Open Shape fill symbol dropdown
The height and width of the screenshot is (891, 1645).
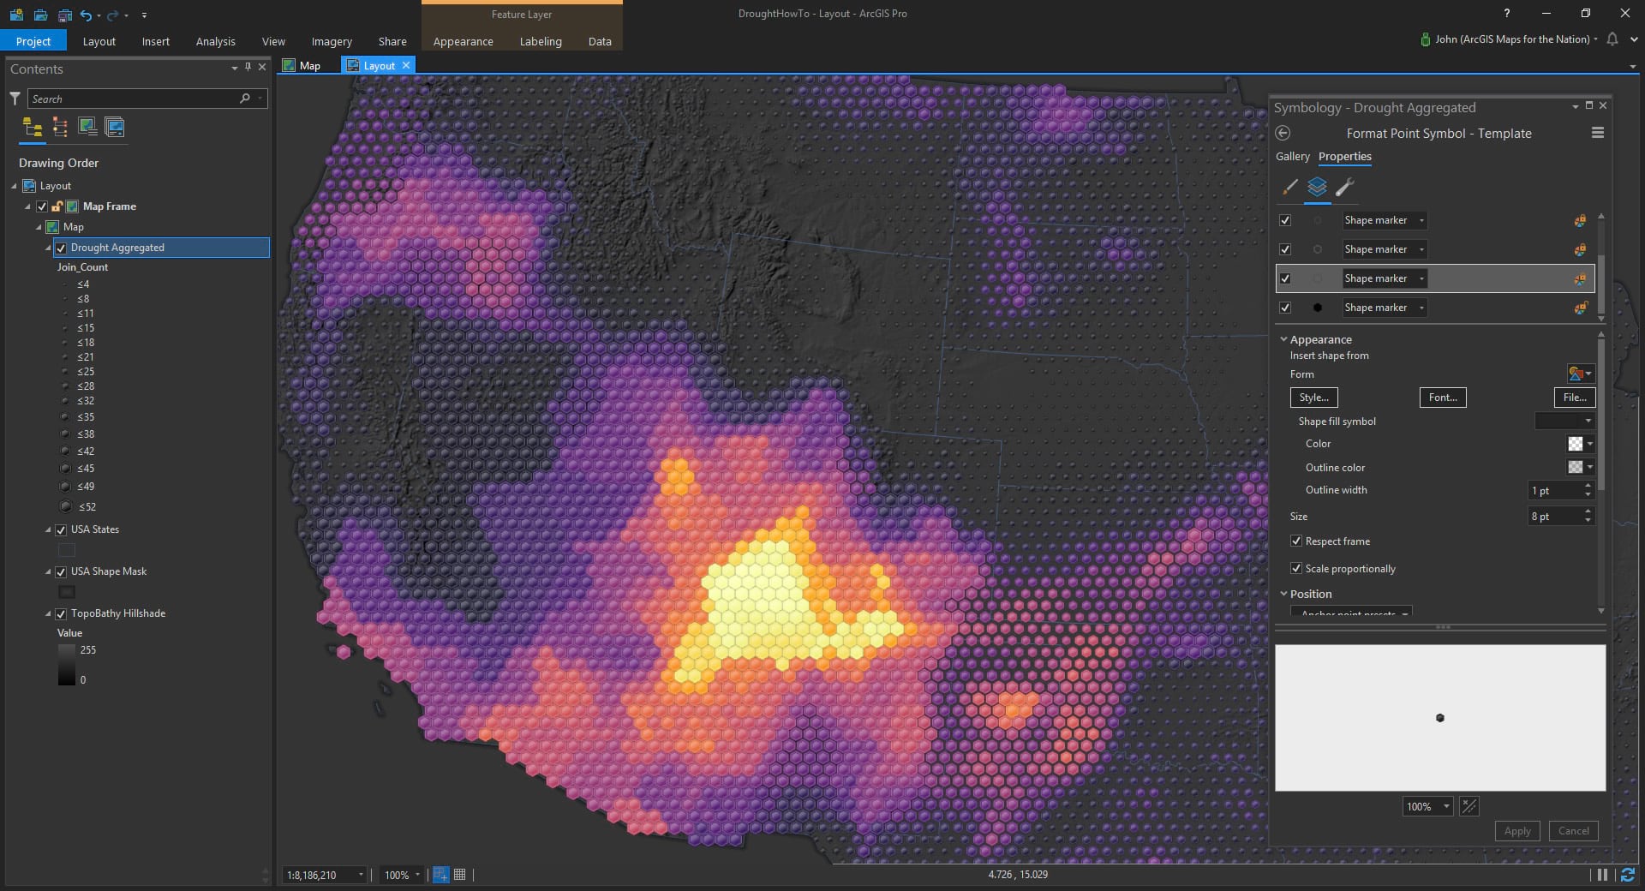[1564, 421]
